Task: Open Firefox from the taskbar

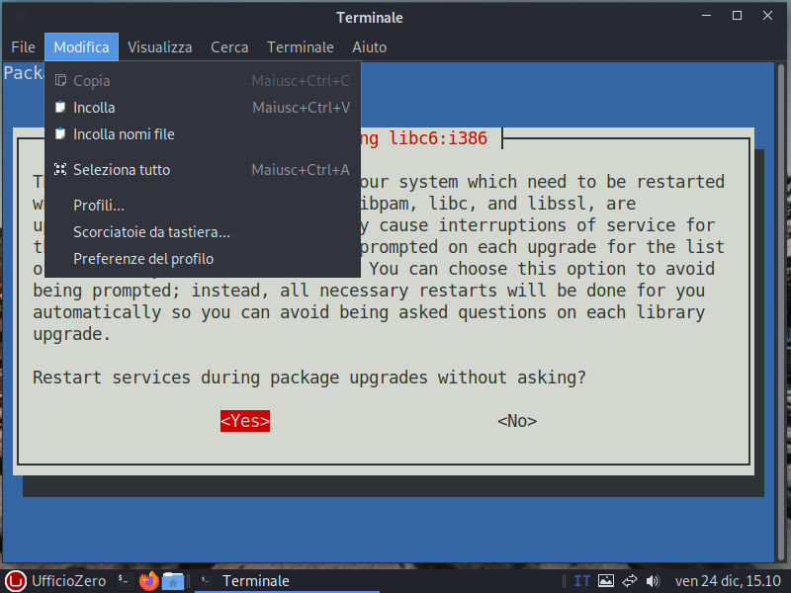Action: [x=148, y=581]
